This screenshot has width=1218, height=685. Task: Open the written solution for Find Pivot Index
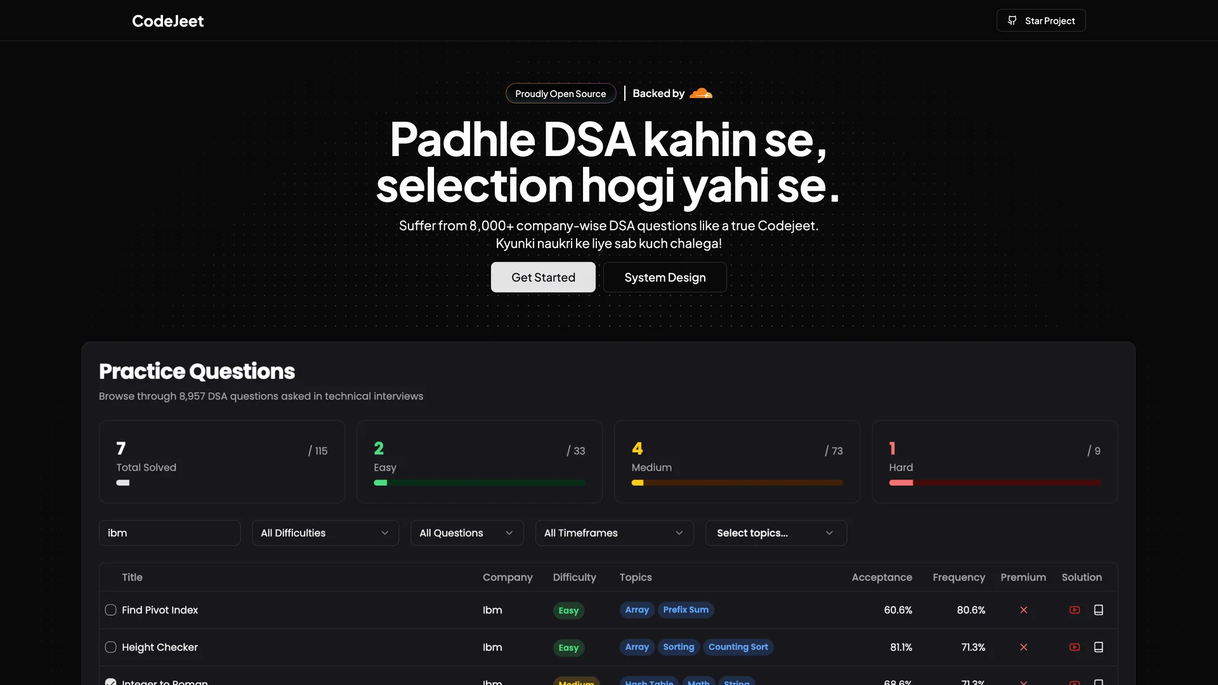click(1099, 610)
